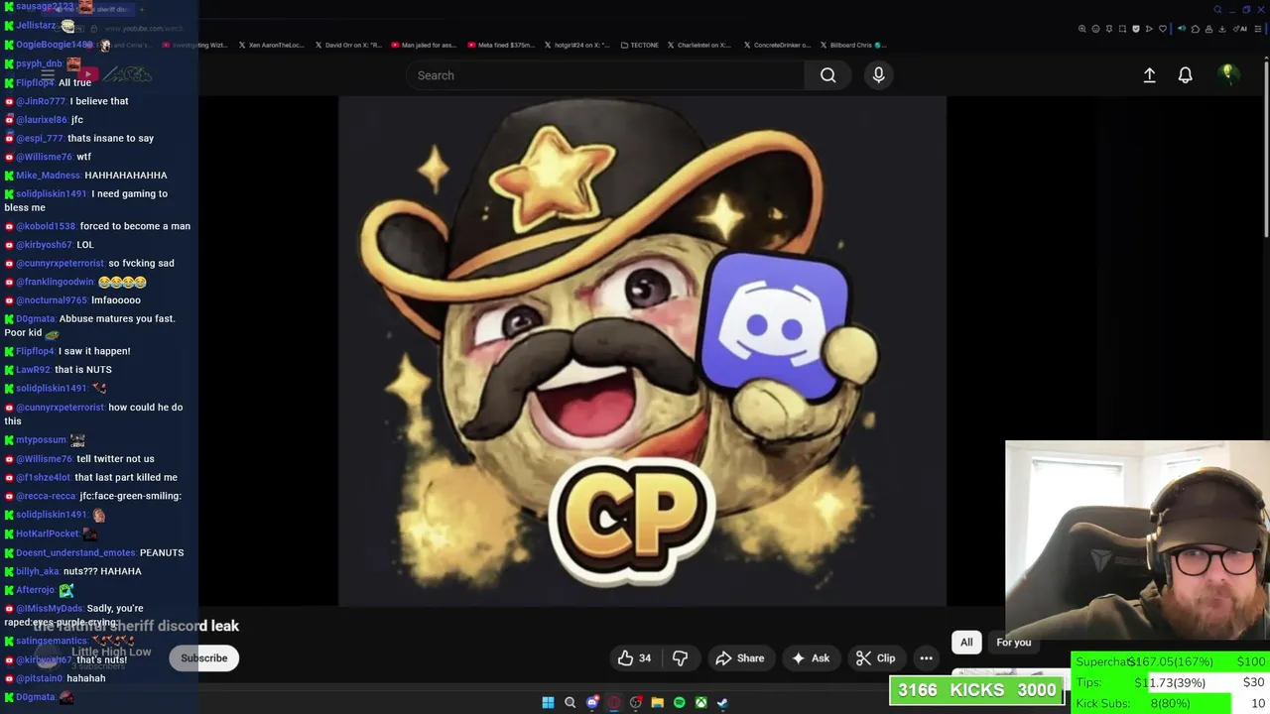The height and width of the screenshot is (714, 1270).
Task: Open the account avatar menu
Action: tap(1227, 74)
